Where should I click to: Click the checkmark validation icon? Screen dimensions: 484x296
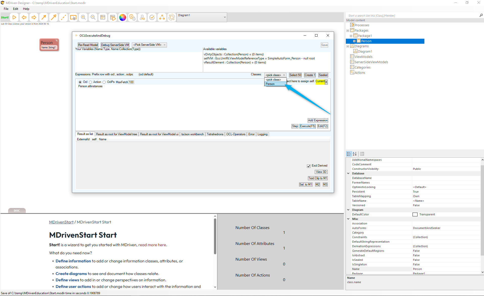click(152, 17)
